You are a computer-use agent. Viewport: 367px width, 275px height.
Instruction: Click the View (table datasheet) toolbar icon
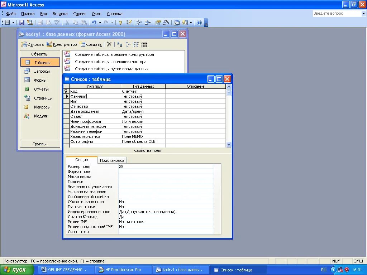pyautogui.click(x=8, y=23)
